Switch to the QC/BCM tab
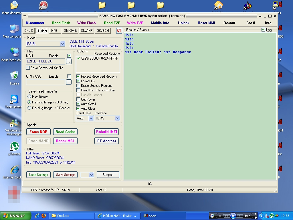The width and height of the screenshot is (293, 220). [x=103, y=31]
